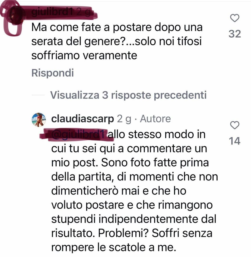Tap the 'rompere le scatole a me' line
This screenshot has width=251, height=257.
[114, 247]
